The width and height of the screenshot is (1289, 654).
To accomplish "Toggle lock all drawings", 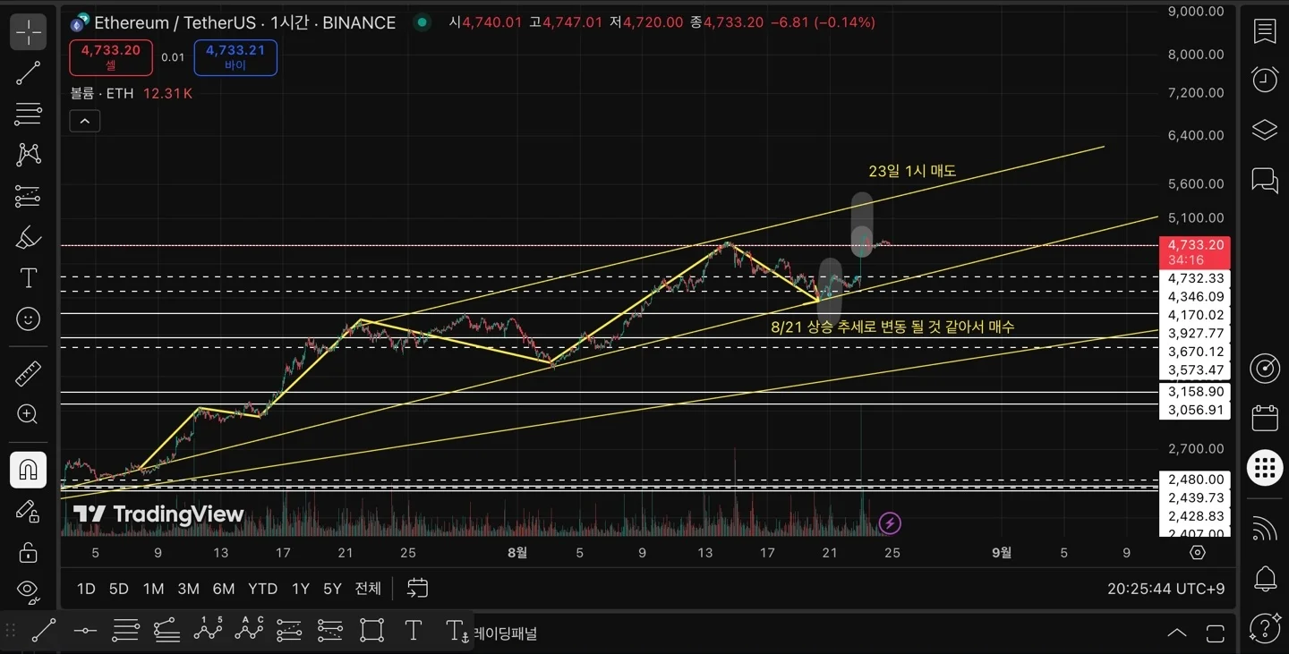I will click(29, 550).
